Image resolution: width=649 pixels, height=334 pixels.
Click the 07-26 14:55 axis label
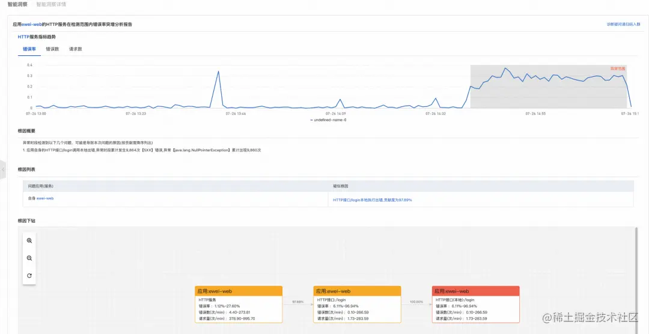(536, 113)
